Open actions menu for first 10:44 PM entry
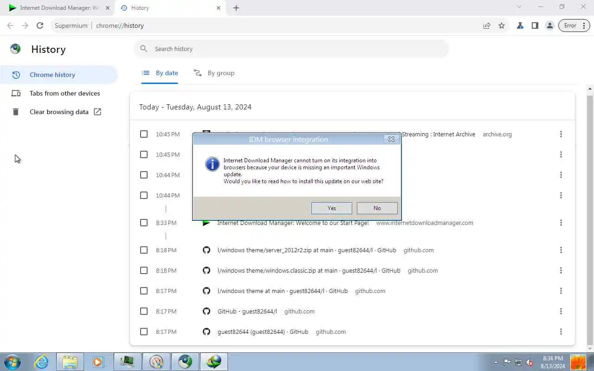The height and width of the screenshot is (371, 594). (561, 175)
